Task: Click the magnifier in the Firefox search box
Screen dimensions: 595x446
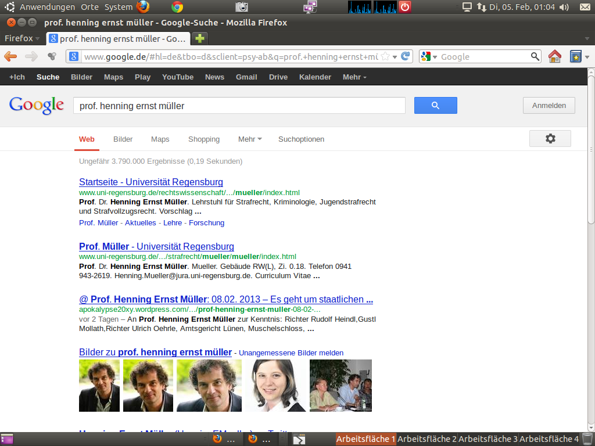Action: pyautogui.click(x=535, y=56)
